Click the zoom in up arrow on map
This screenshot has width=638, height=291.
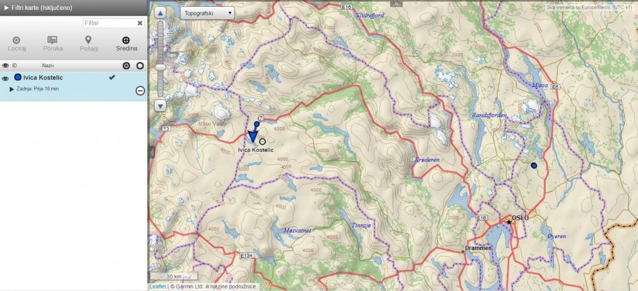161,13
